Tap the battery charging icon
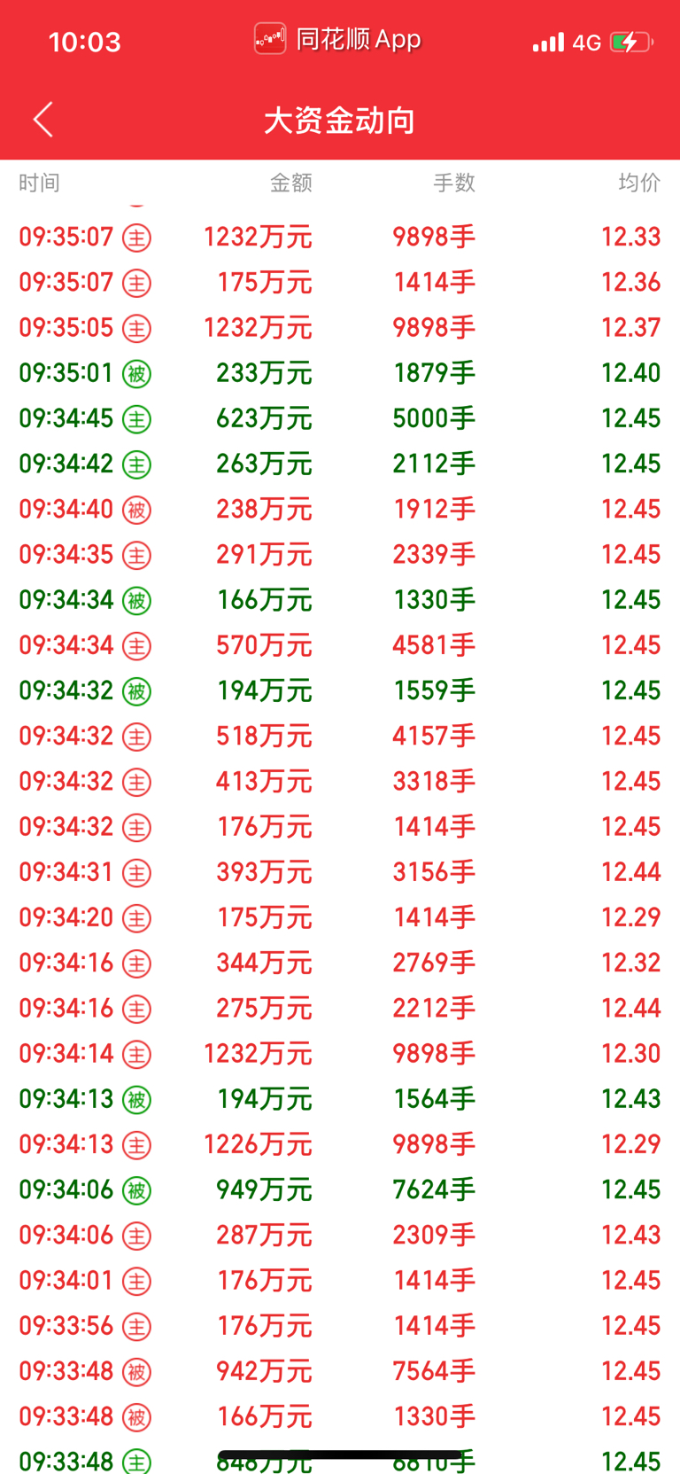The height and width of the screenshot is (1474, 680). pos(631,42)
